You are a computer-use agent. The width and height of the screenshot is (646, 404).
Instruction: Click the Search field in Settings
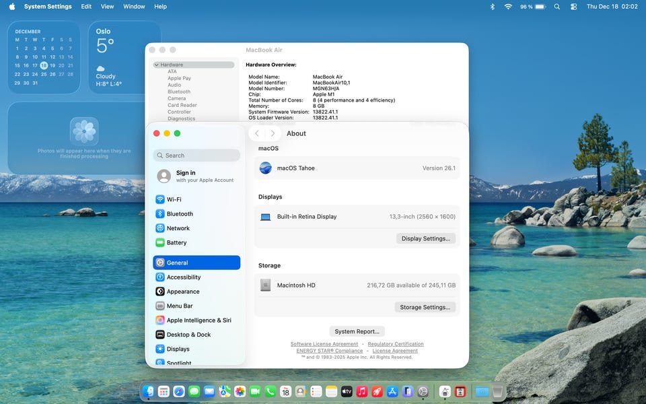click(x=196, y=156)
